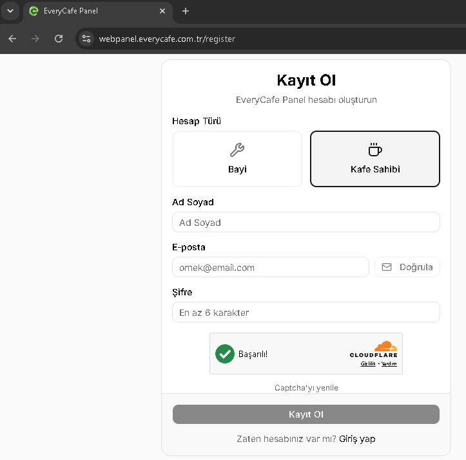Open site information icon in address bar
This screenshot has width=466, height=460.
[86, 39]
